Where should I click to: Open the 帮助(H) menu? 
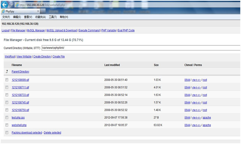pyautogui.click(x=64, y=17)
